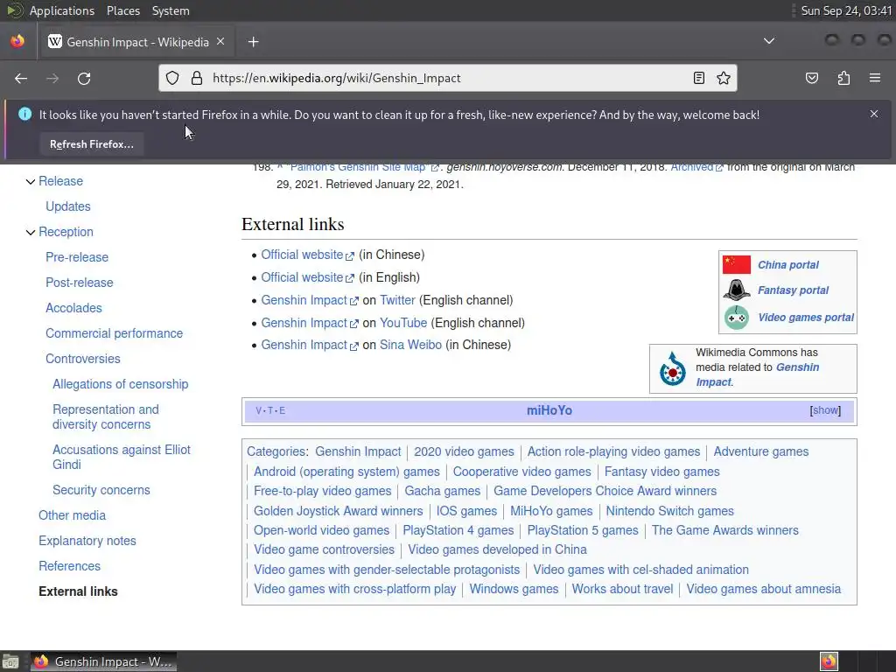Show the miHoYo navbox contents
The width and height of the screenshot is (896, 672).
click(x=826, y=410)
